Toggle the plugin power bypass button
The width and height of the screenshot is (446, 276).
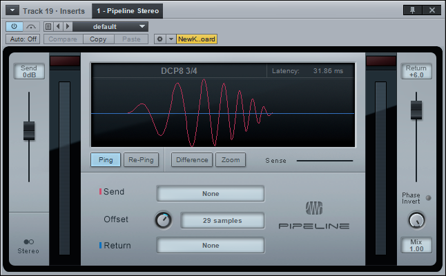[14, 26]
